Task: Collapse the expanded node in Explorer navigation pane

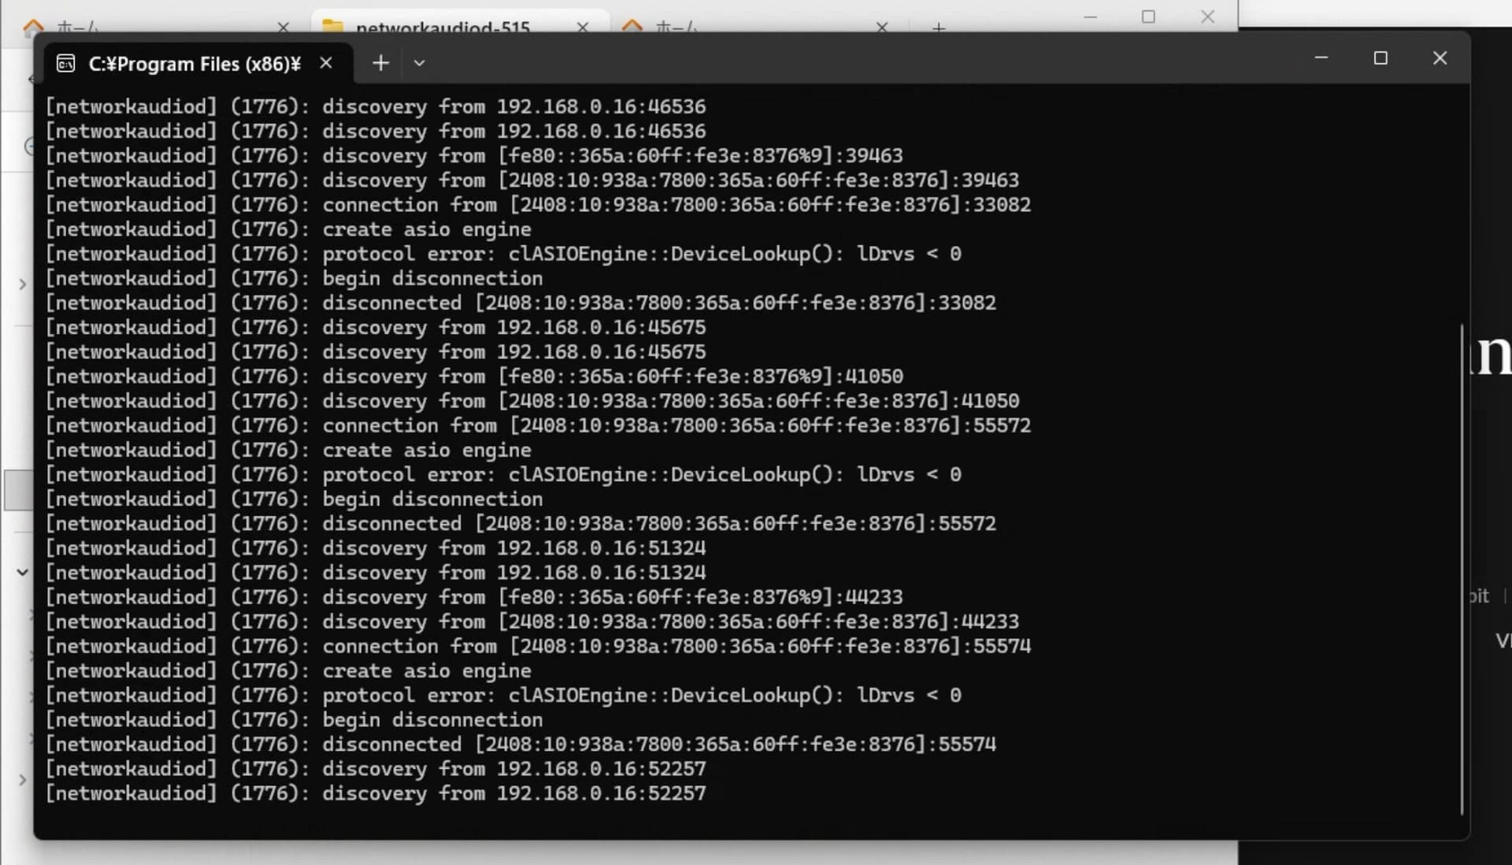Action: [23, 573]
